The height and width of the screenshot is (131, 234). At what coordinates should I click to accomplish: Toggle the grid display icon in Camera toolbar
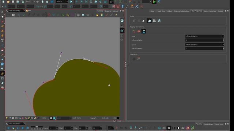click(78, 15)
